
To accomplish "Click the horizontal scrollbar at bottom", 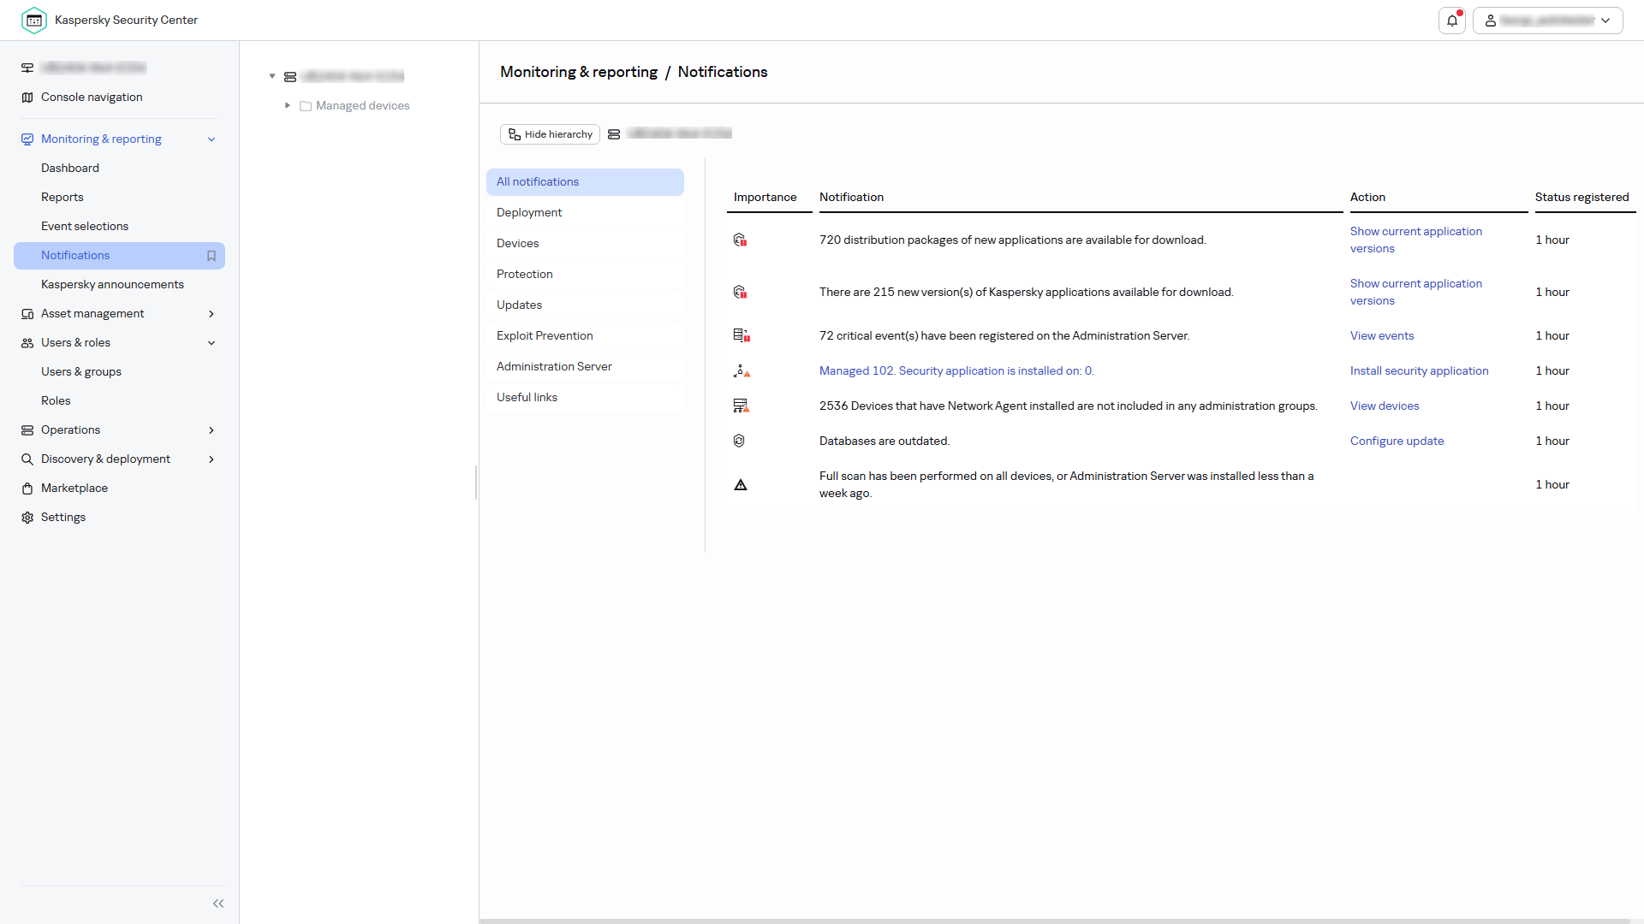I will click(x=1053, y=921).
